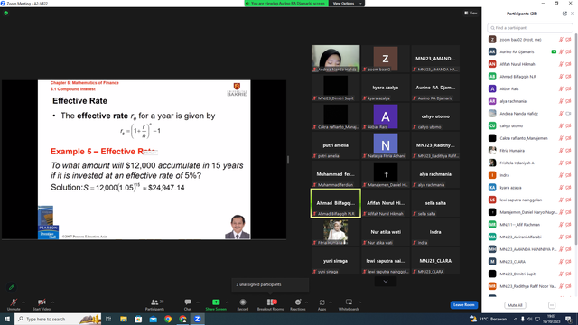Toggle mute for zoom baa02 in list

(x=561, y=40)
